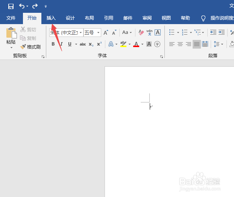Apply red font color
Screen dimensions: 234x197
tap(136, 44)
